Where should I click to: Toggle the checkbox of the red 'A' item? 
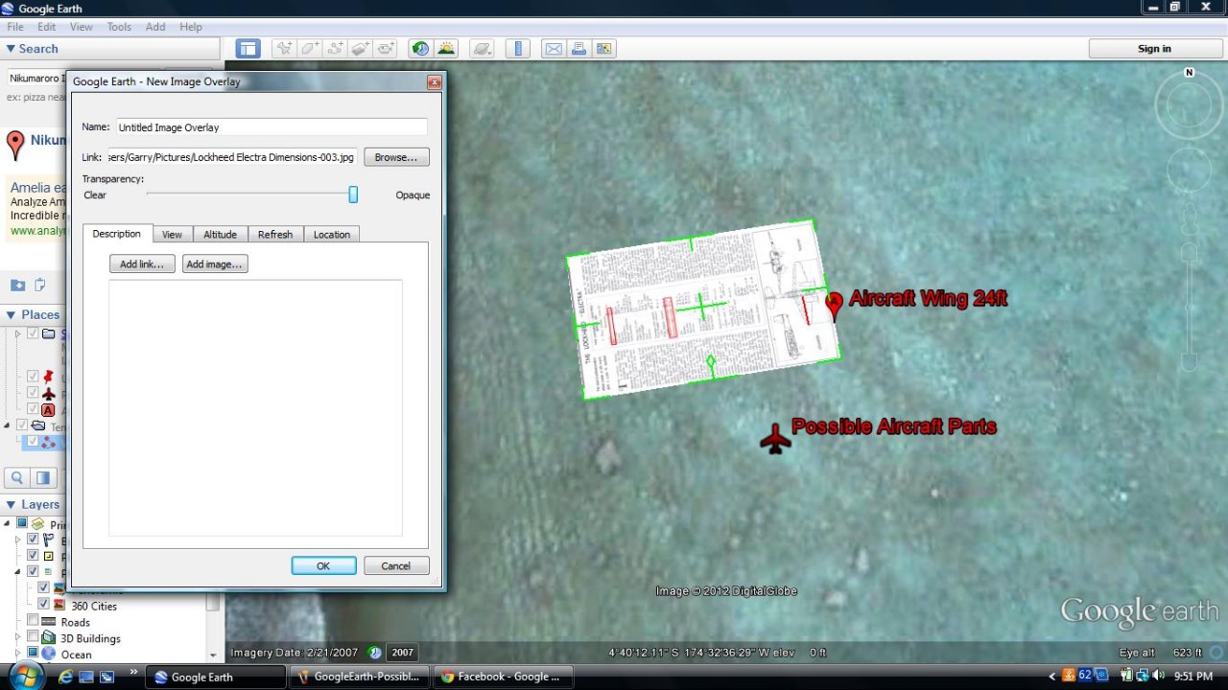pos(33,409)
